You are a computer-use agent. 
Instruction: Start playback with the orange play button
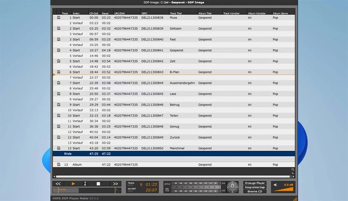73,184
